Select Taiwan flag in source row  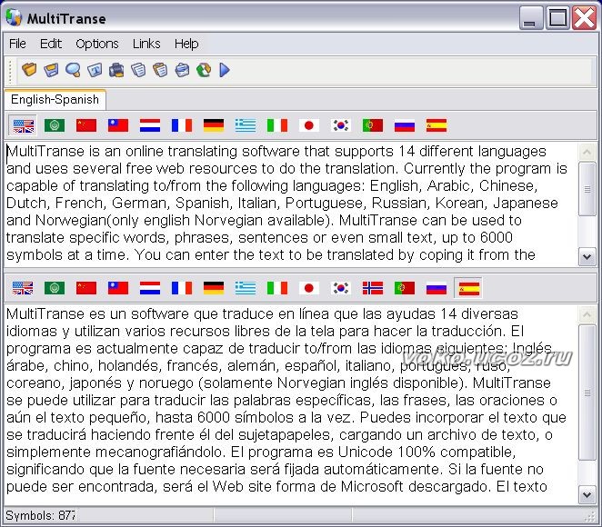118,125
